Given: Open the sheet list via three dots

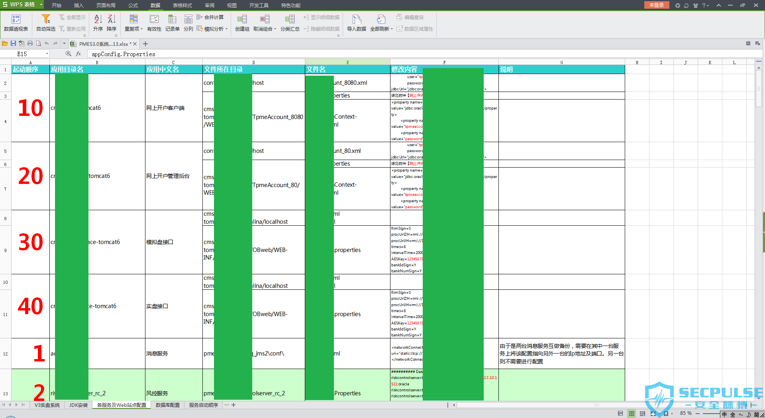Looking at the screenshot, I should tap(227, 405).
